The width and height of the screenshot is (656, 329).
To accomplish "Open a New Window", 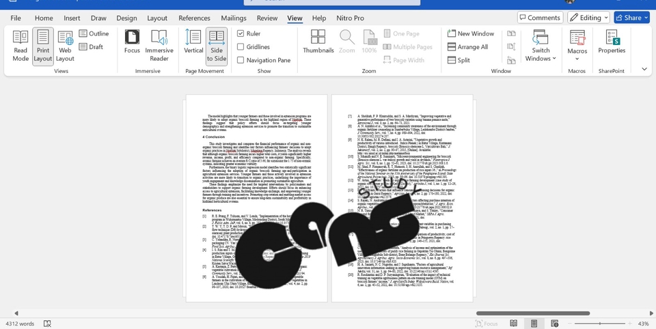I will click(x=471, y=33).
